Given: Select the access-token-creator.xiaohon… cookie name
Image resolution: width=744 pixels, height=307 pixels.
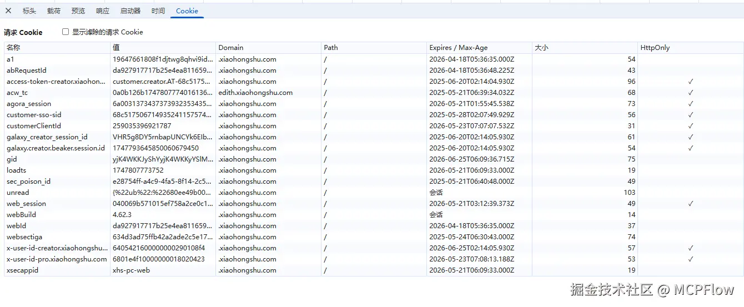Looking at the screenshot, I should coord(56,82).
